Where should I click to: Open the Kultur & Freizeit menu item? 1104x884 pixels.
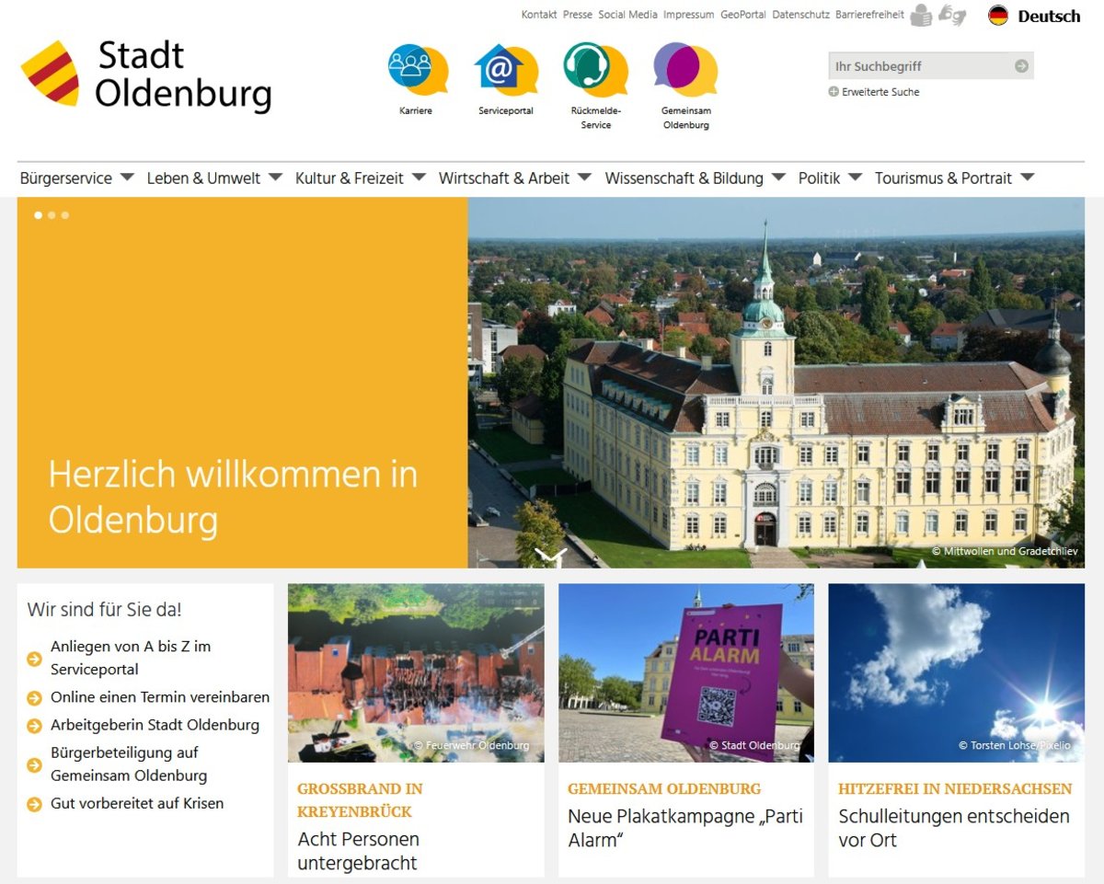click(x=350, y=178)
